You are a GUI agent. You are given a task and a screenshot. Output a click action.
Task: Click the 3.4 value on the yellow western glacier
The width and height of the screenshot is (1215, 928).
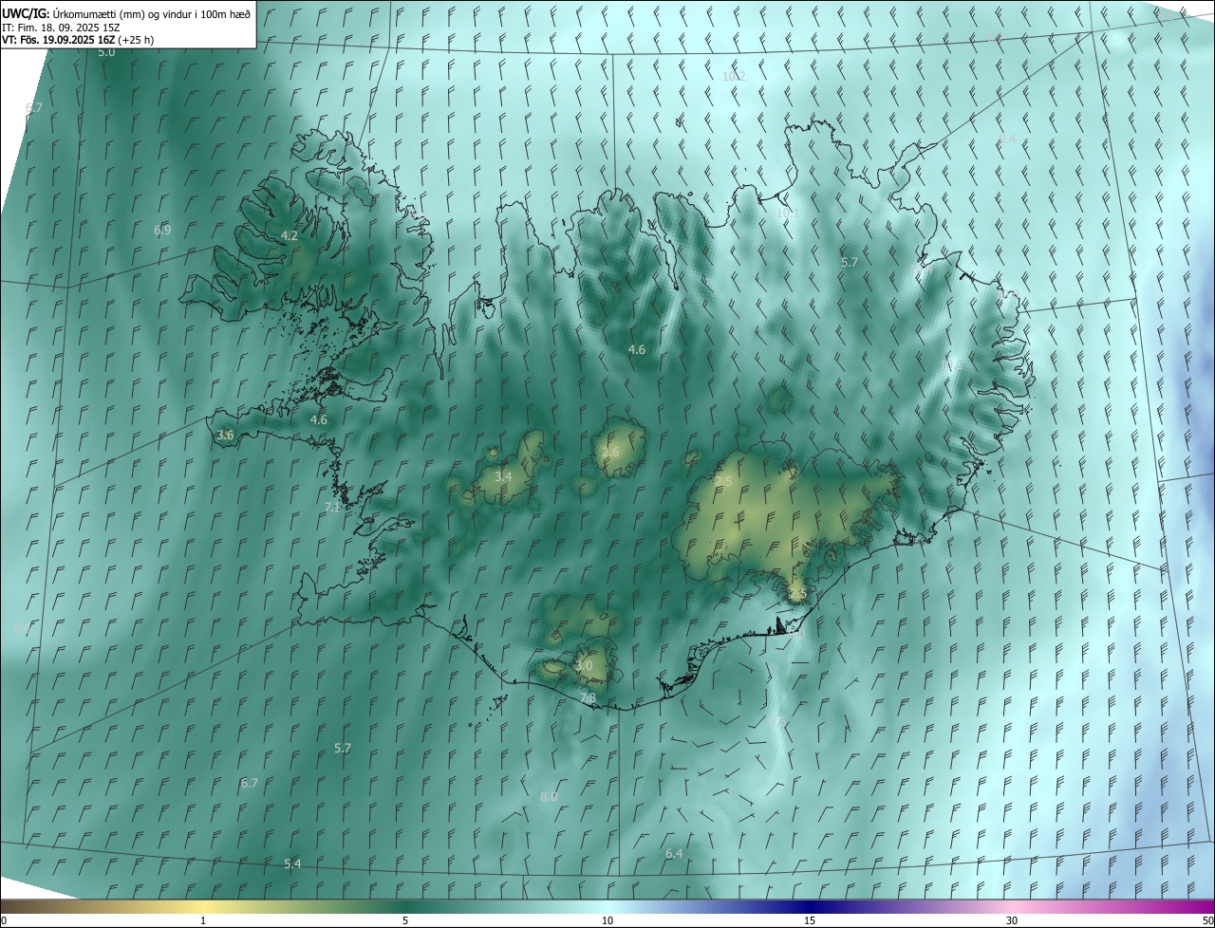tap(503, 476)
